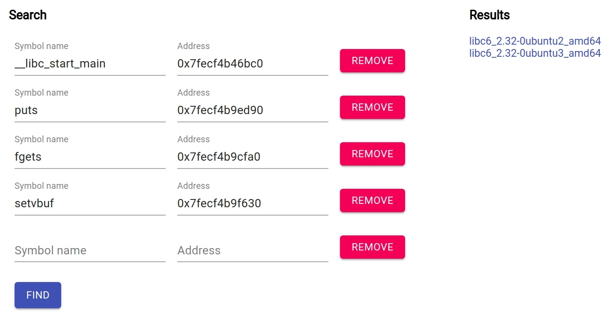Select the Search heading text
Screen dimensions: 612x316
pos(28,15)
